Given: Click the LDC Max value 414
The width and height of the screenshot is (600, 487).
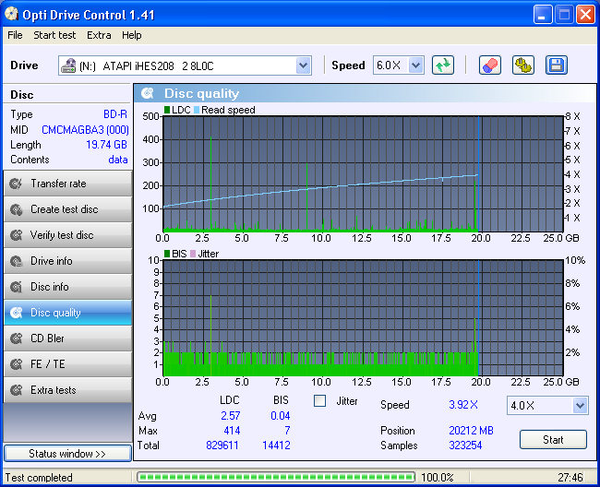Looking at the screenshot, I should pos(232,431).
